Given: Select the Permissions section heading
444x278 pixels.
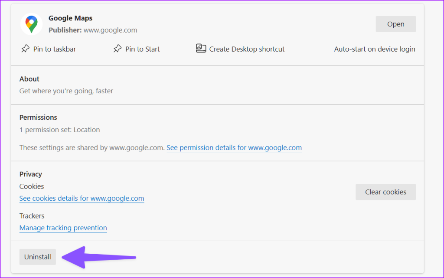Looking at the screenshot, I should (x=38, y=117).
